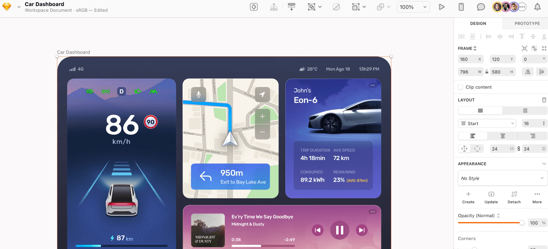Click Detach style button
The image size is (548, 249).
pos(514,198)
